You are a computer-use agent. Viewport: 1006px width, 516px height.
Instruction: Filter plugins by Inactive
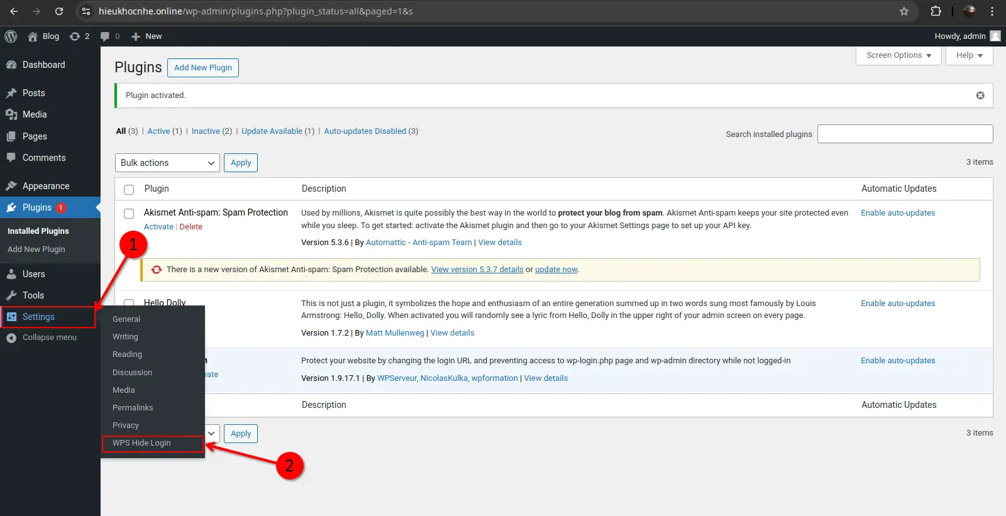[206, 131]
